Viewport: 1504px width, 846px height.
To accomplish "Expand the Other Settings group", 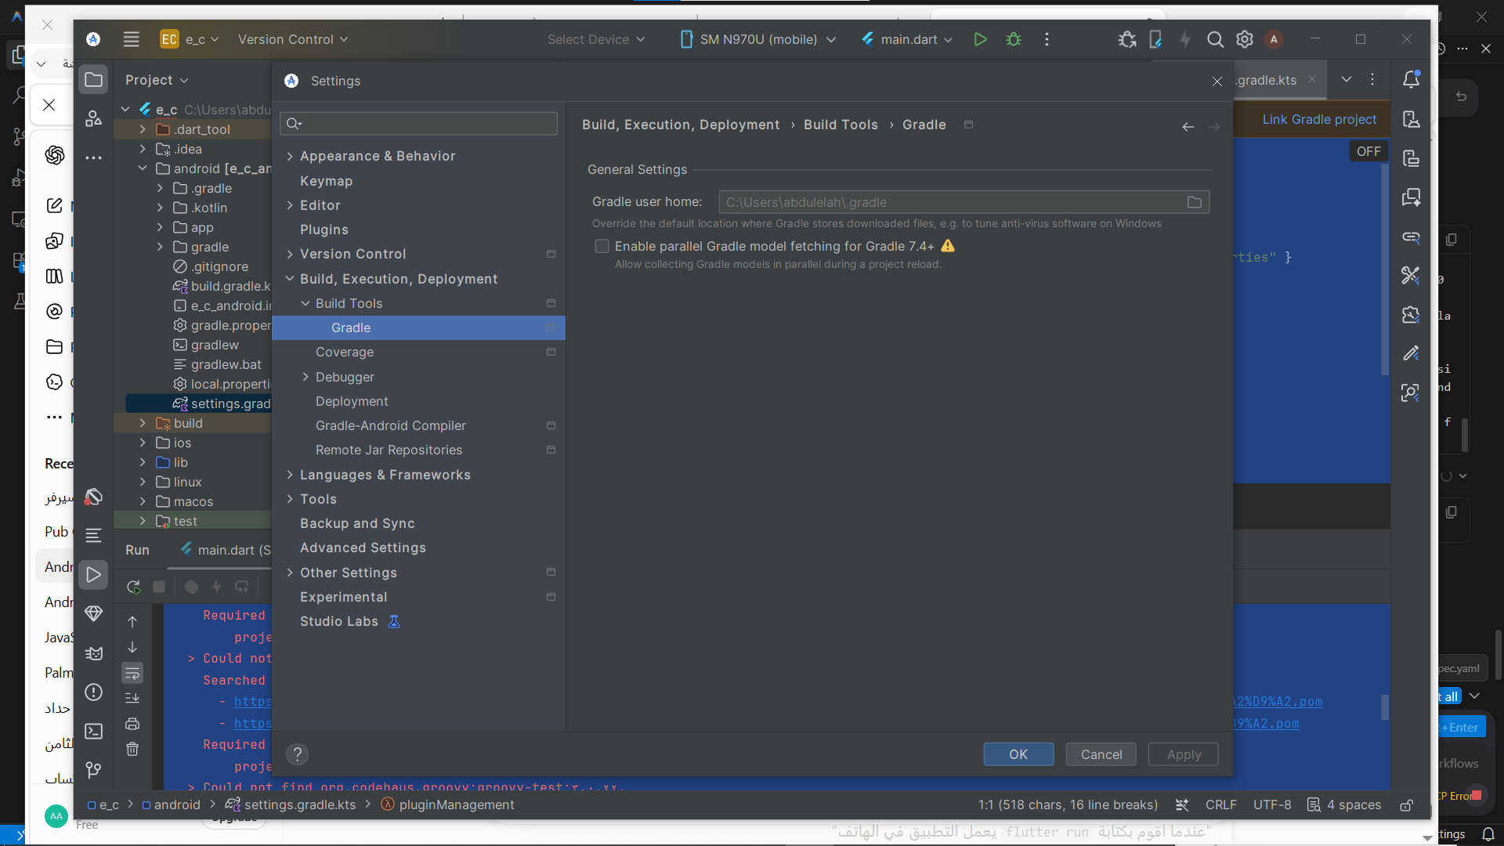I will pyautogui.click(x=290, y=573).
